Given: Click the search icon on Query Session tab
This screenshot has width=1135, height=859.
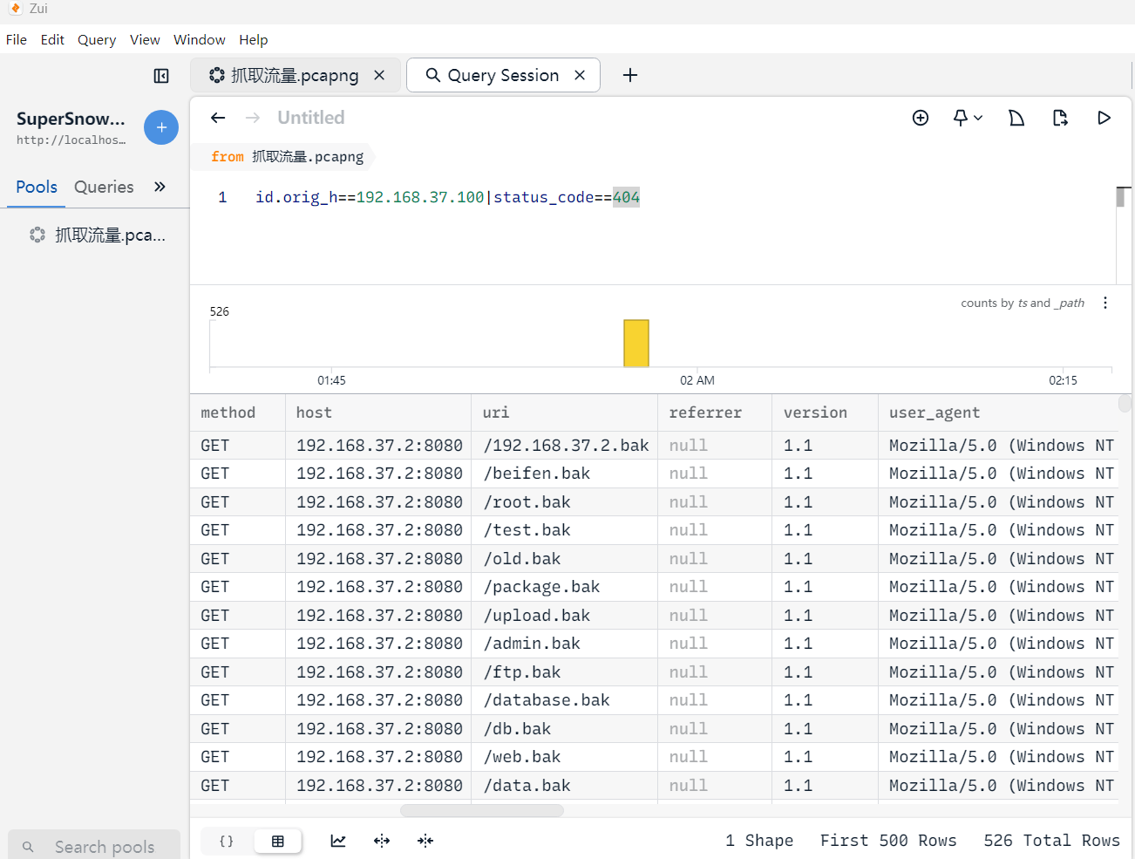Looking at the screenshot, I should point(432,75).
